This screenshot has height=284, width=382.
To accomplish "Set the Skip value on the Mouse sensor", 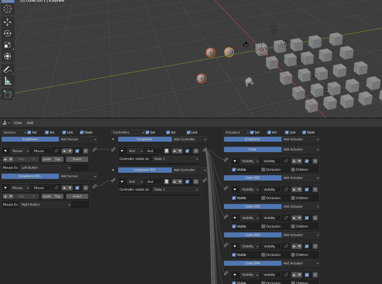I will tap(26, 159).
